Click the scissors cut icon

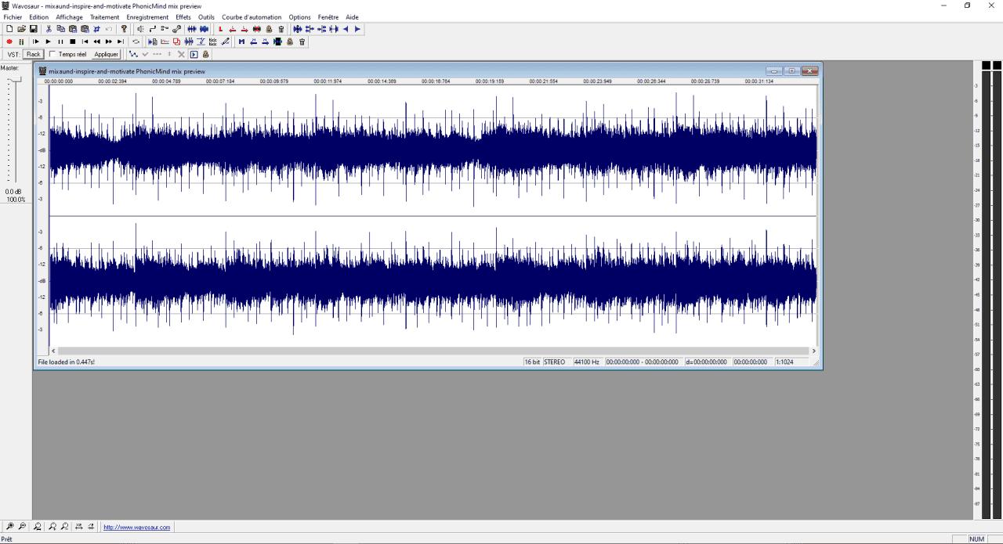[49, 29]
